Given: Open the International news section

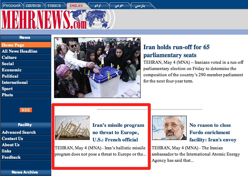Looking at the screenshot, I should [26, 82].
